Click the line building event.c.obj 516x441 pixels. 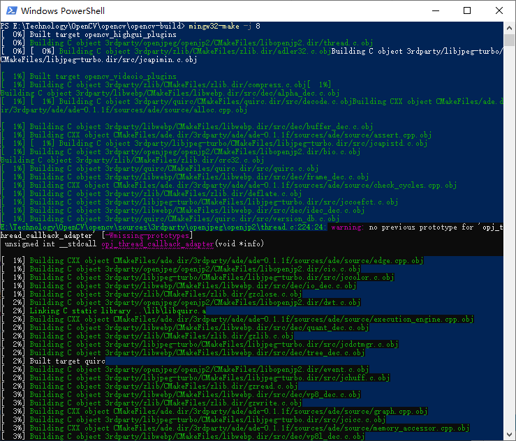point(184,370)
